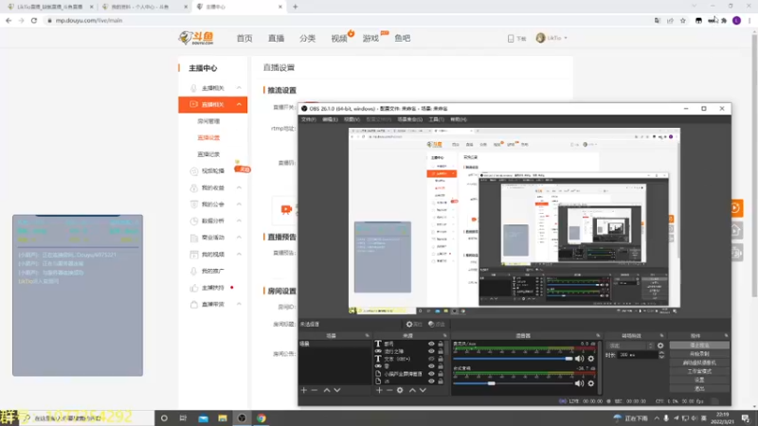The width and height of the screenshot is (758, 426).
Task: Move scene up with arrow icon
Action: [327, 390]
